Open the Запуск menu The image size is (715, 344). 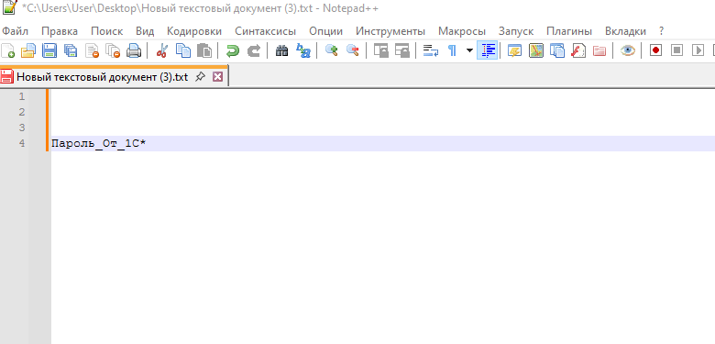(x=516, y=31)
